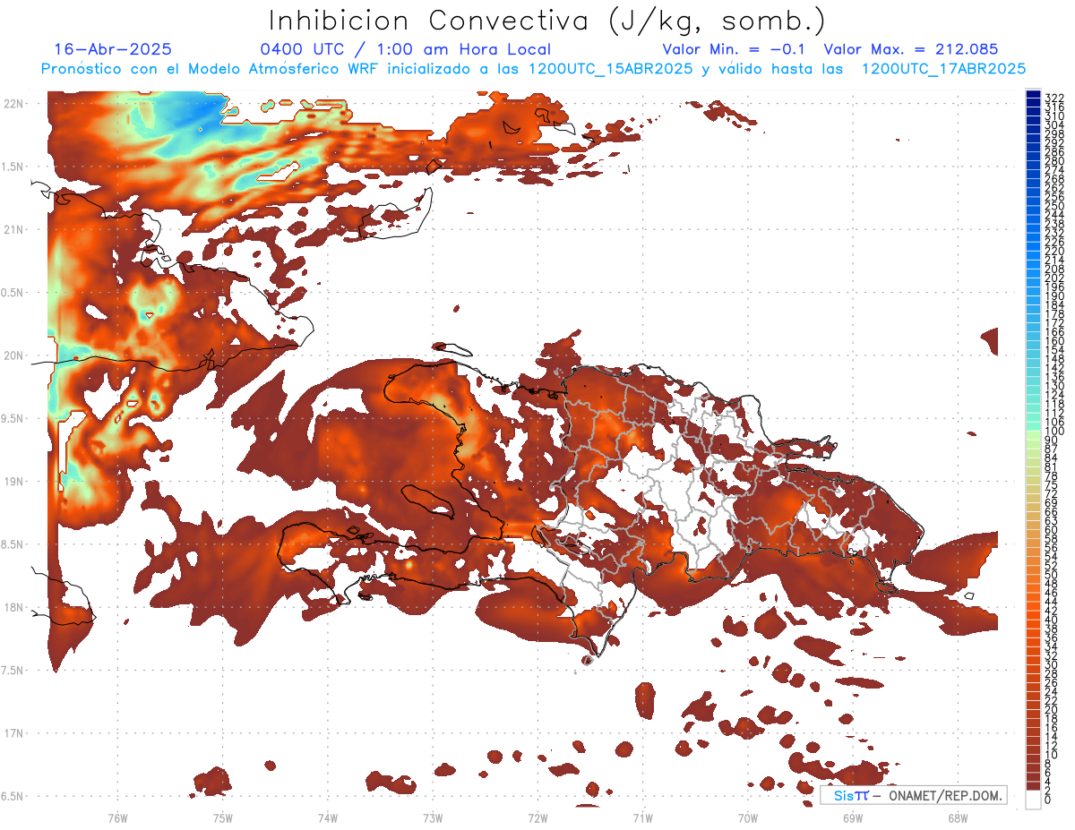Pick the darkest blue swatch at 322 on colorbar
This screenshot has height=830, width=1075.
point(1033,94)
